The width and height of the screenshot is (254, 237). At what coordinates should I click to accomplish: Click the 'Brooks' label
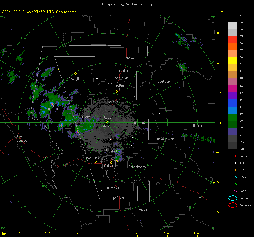(201, 197)
